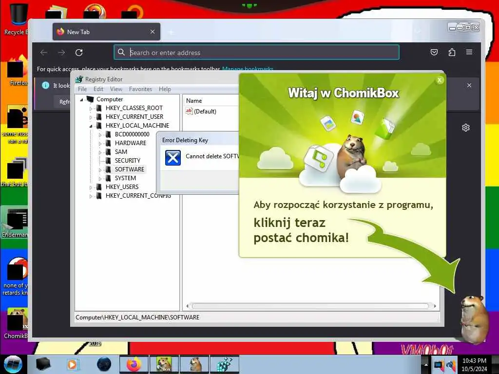Open a new Firefox tab with plus
Screen dimensions: 499x374
click(x=171, y=32)
